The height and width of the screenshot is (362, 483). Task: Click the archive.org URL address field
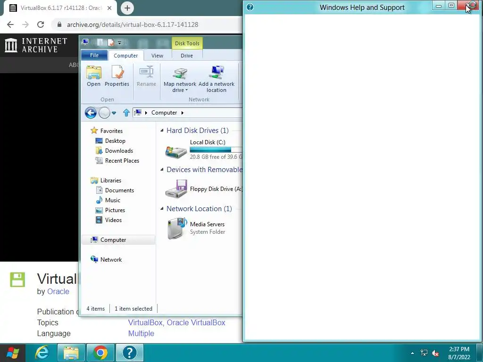133,25
